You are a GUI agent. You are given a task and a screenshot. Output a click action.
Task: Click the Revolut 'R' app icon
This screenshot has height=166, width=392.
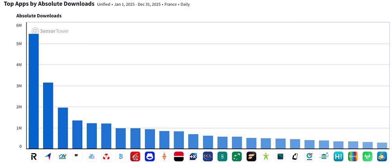34,157
